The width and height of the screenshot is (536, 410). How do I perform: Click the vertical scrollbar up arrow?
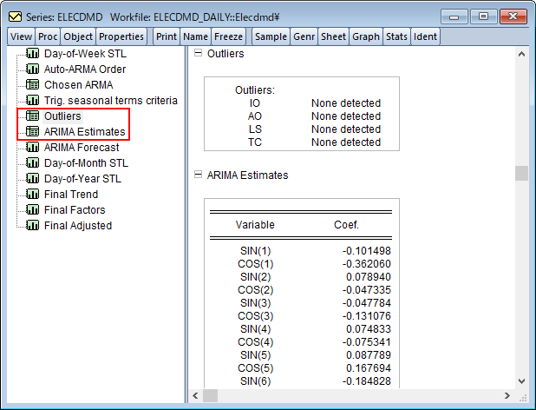point(521,54)
